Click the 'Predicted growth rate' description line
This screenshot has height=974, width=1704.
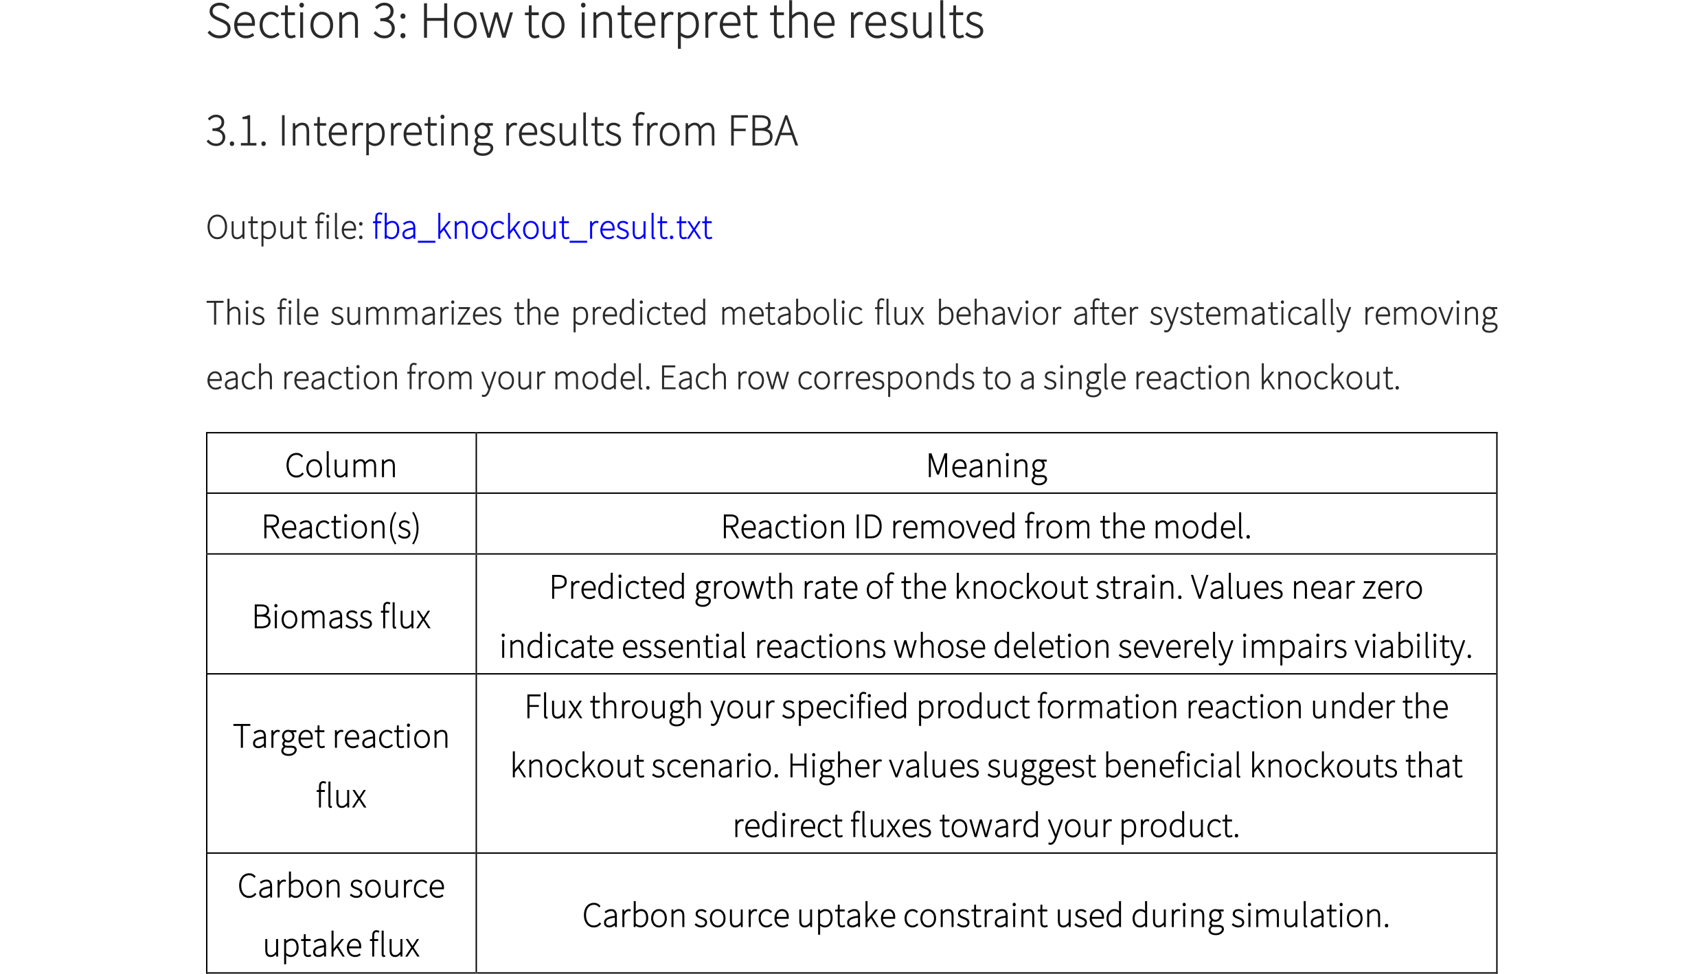click(x=986, y=587)
